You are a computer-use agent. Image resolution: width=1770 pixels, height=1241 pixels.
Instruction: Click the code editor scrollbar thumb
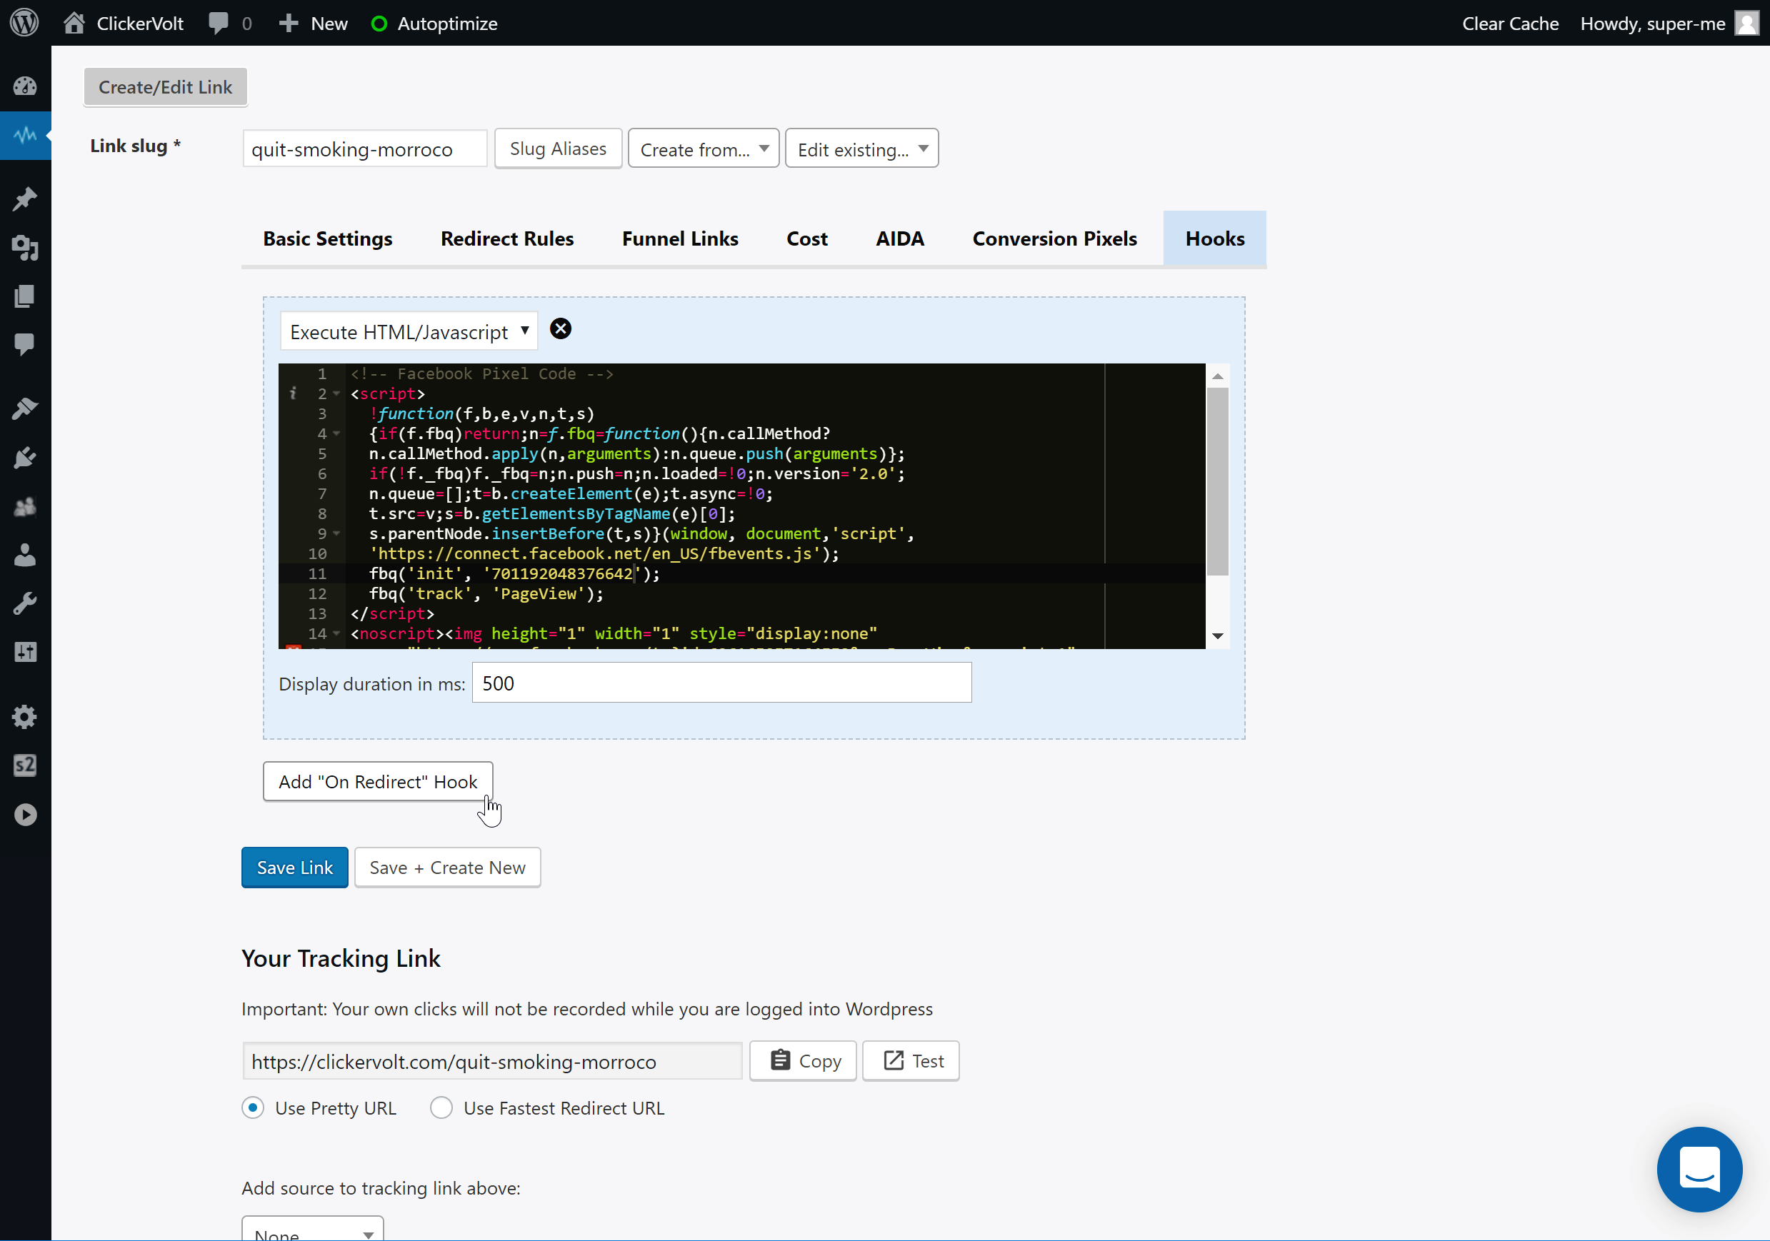click(x=1217, y=482)
